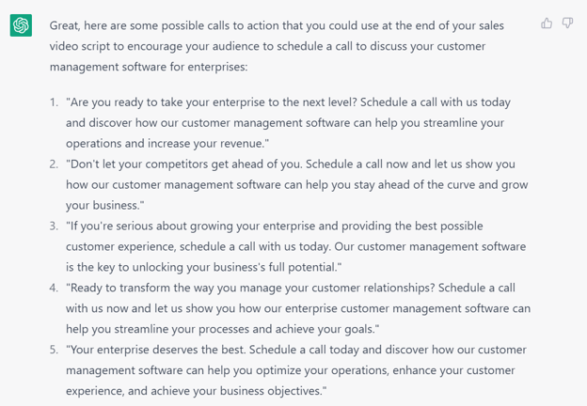
Task: Click 'experience, and achieve your business objectives' line
Action: tap(197, 391)
